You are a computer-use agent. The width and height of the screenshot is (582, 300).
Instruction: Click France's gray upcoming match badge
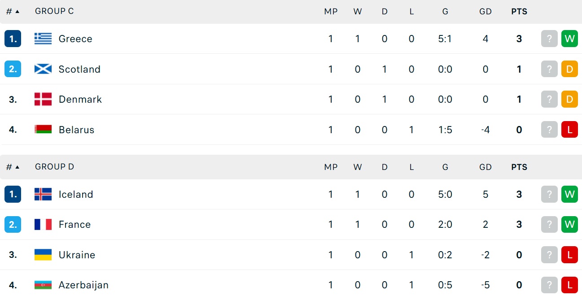(x=549, y=224)
